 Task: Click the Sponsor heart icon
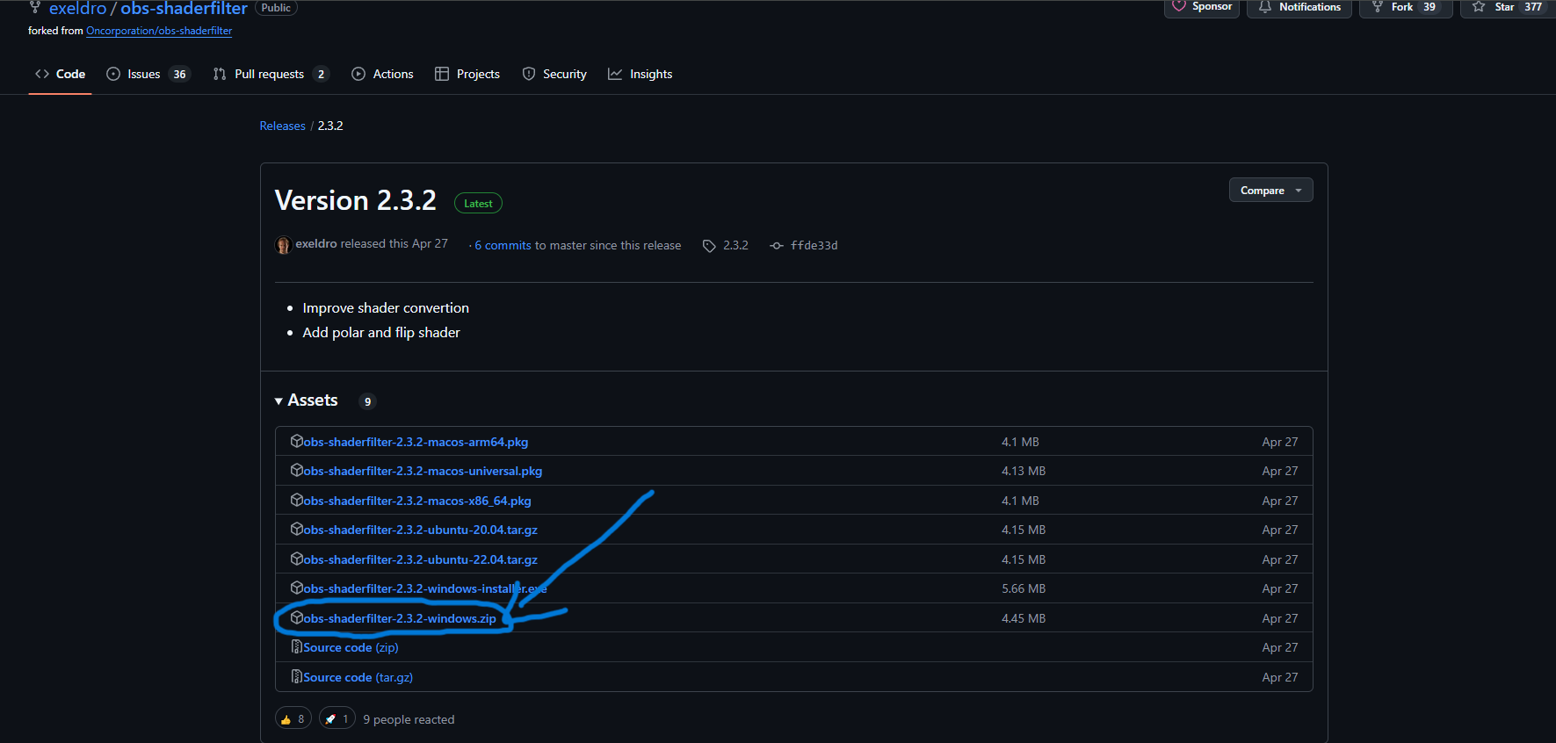pos(1179,7)
